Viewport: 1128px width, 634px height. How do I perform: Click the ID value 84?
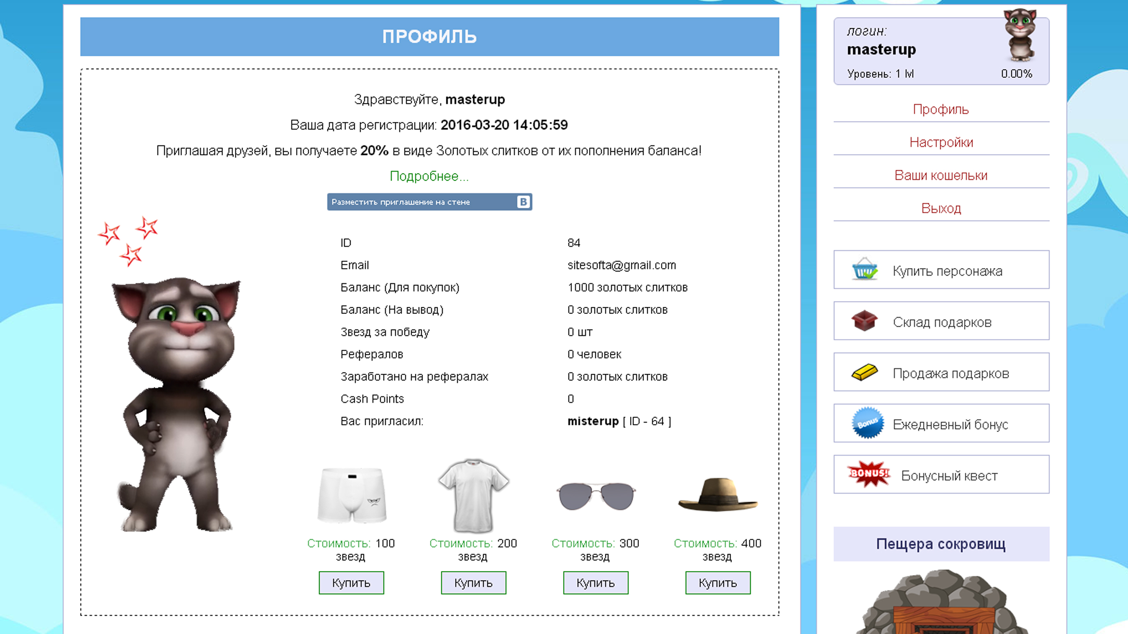click(574, 243)
